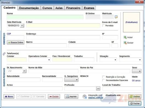Click the Cancelar button
Image resolution: width=145 pixels, height=108 pixels.
(x=39, y=96)
